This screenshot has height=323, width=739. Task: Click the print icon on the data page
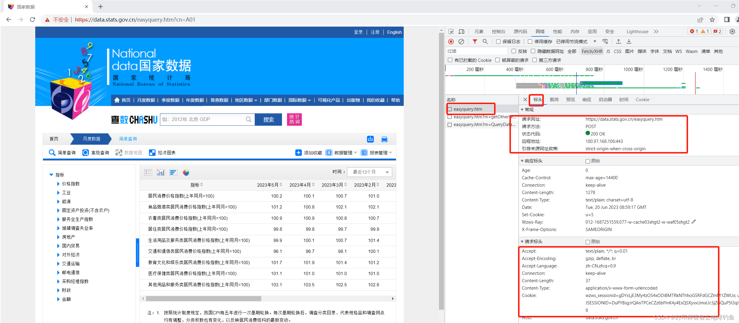click(384, 139)
